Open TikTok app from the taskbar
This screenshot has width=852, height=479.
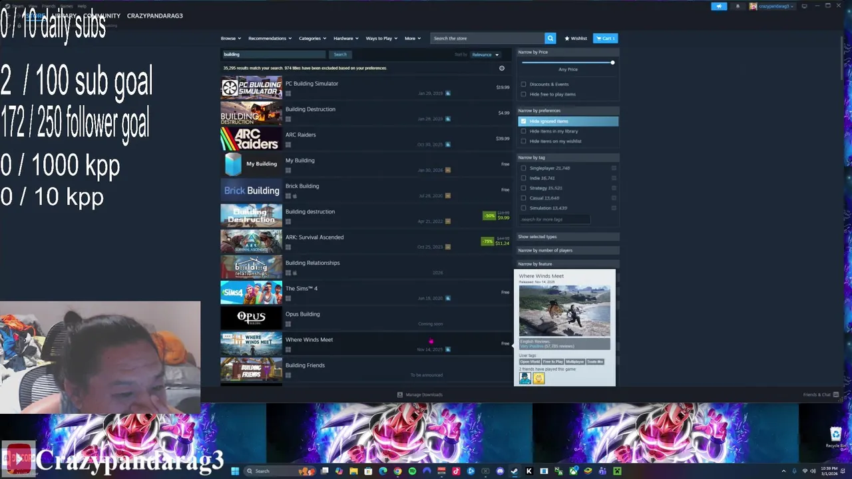pyautogui.click(x=456, y=471)
